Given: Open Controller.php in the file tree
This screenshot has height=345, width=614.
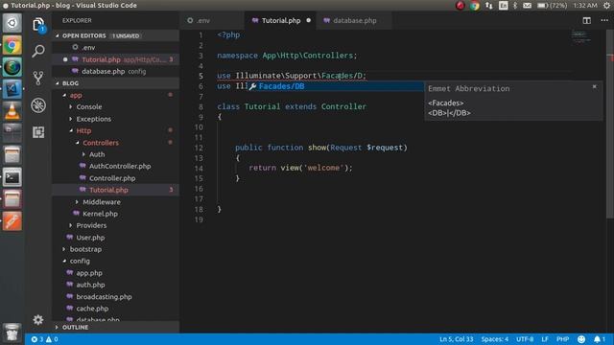Looking at the screenshot, I should [116, 178].
